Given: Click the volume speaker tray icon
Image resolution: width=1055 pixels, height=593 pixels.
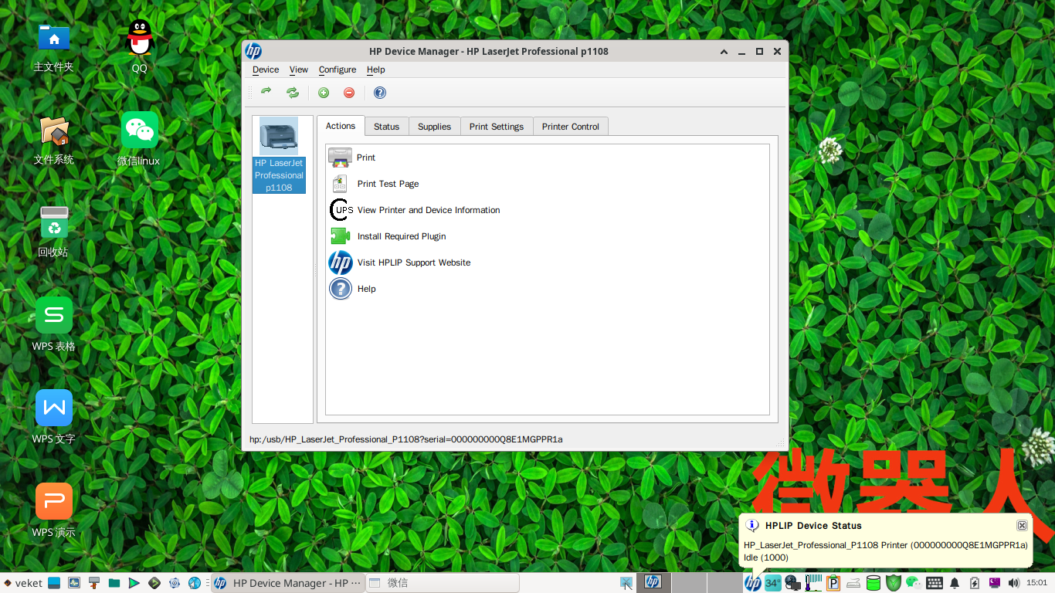Looking at the screenshot, I should [x=1014, y=583].
